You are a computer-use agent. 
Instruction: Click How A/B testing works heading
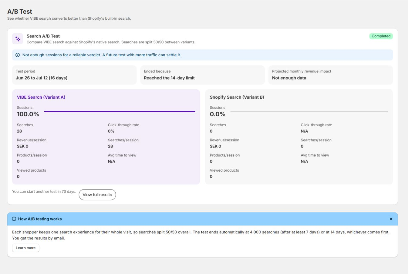(40, 219)
